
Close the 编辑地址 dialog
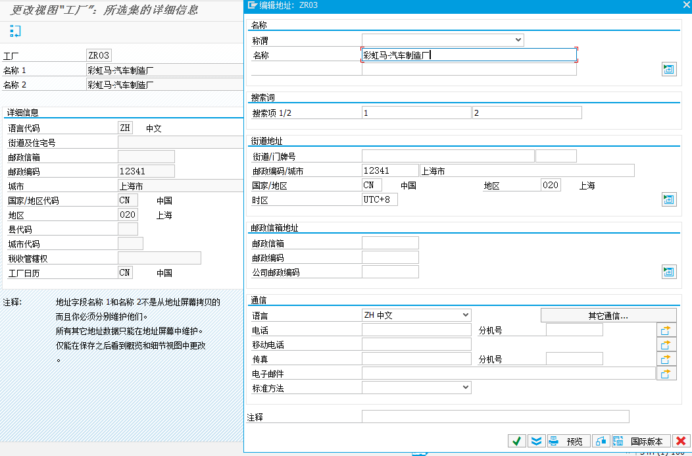tap(687, 5)
